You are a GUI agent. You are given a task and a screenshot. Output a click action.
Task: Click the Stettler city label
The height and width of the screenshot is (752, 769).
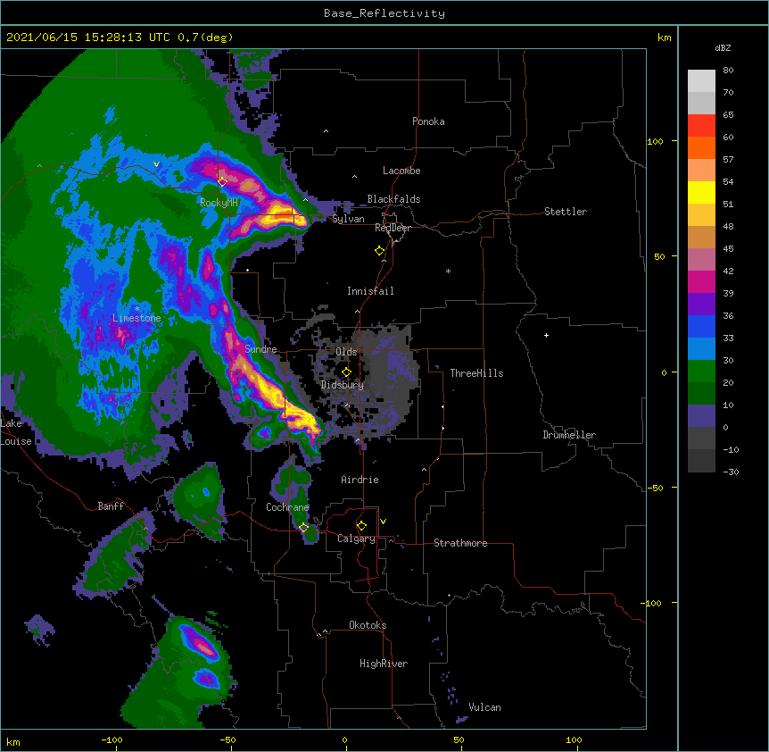pos(566,212)
